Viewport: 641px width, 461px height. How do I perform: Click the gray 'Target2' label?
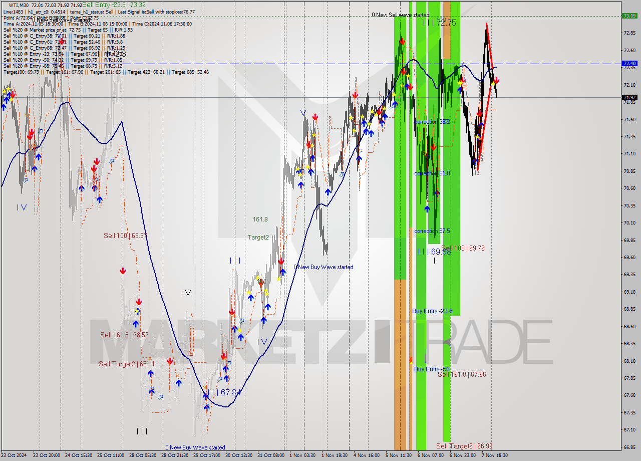pos(258,238)
